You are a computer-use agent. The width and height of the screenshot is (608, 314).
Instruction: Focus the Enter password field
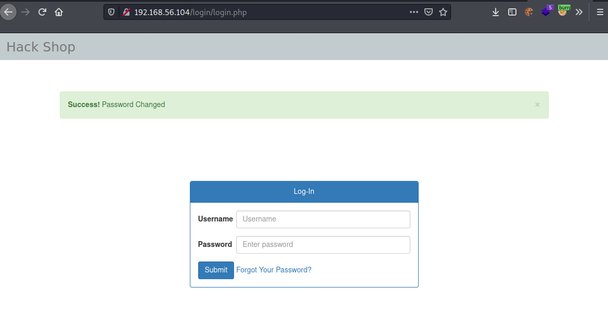coord(322,244)
